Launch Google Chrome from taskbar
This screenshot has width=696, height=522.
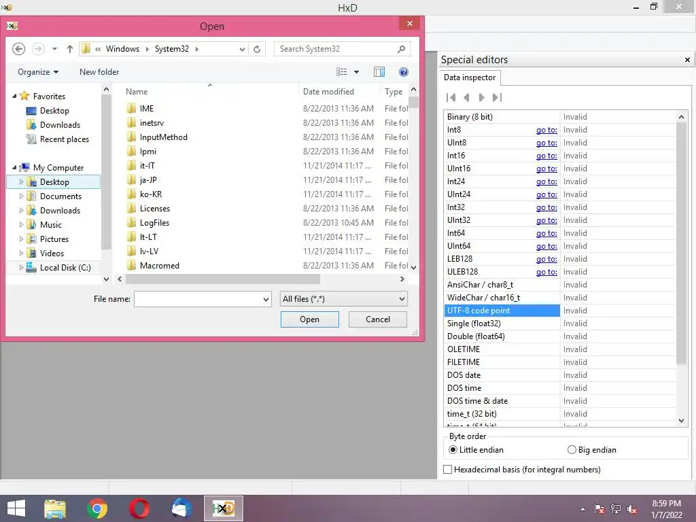click(97, 508)
